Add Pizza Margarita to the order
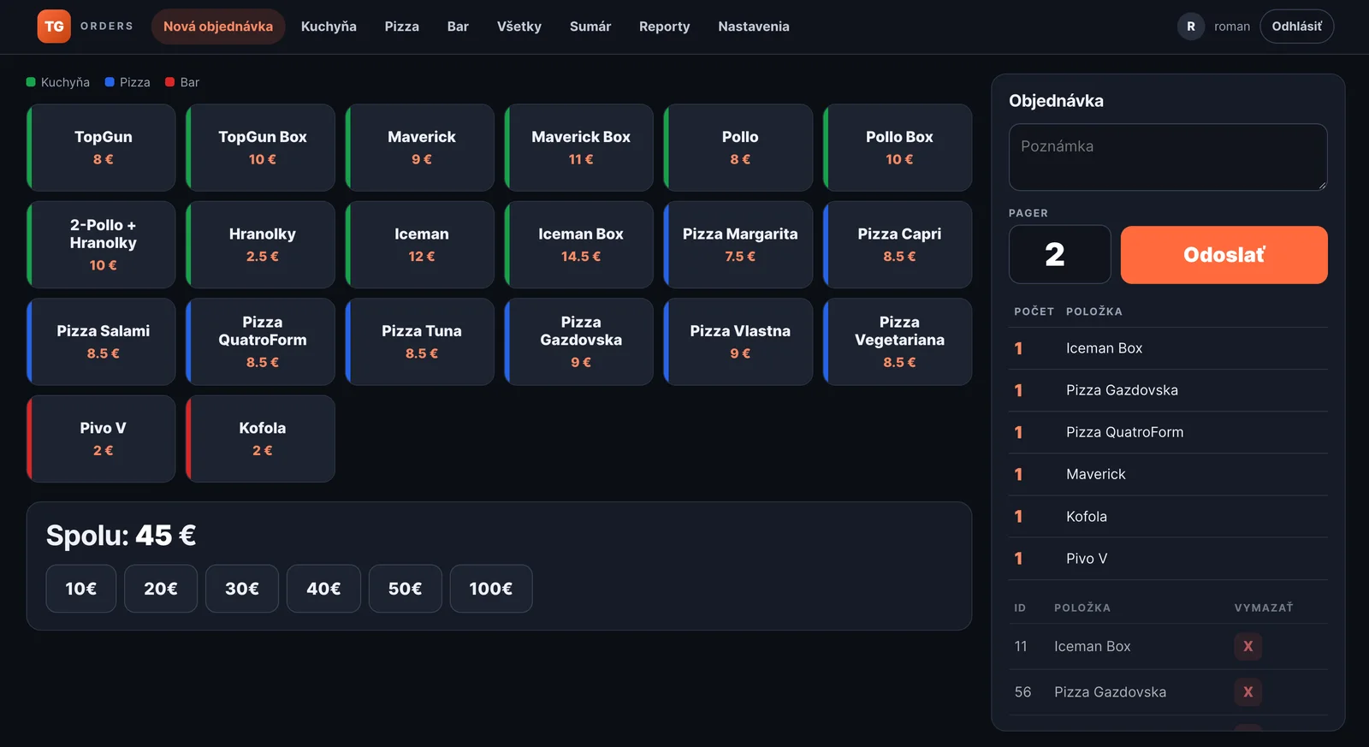The width and height of the screenshot is (1369, 747). coord(738,245)
